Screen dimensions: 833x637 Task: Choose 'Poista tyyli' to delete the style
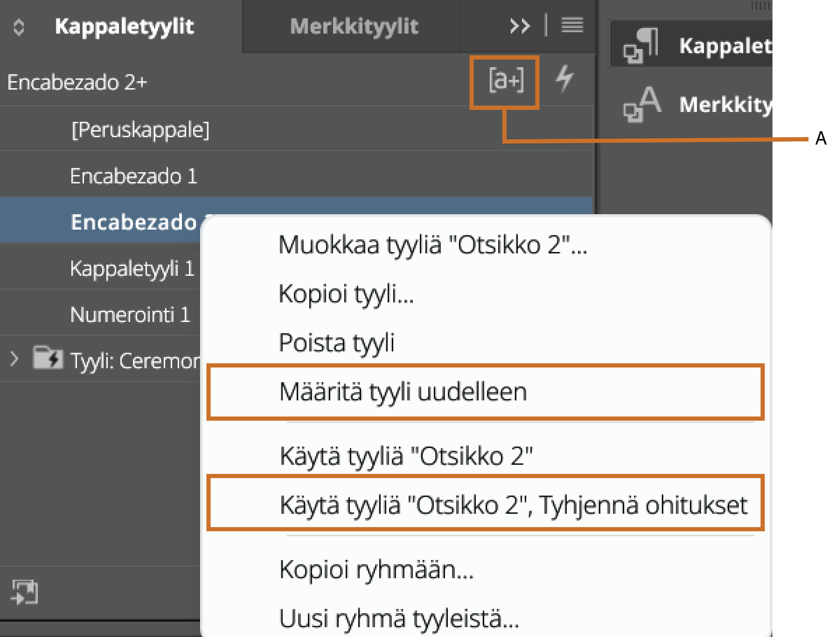pos(337,342)
